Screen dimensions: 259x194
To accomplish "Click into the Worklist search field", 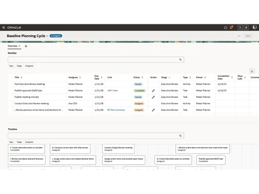I will pos(96,59).
